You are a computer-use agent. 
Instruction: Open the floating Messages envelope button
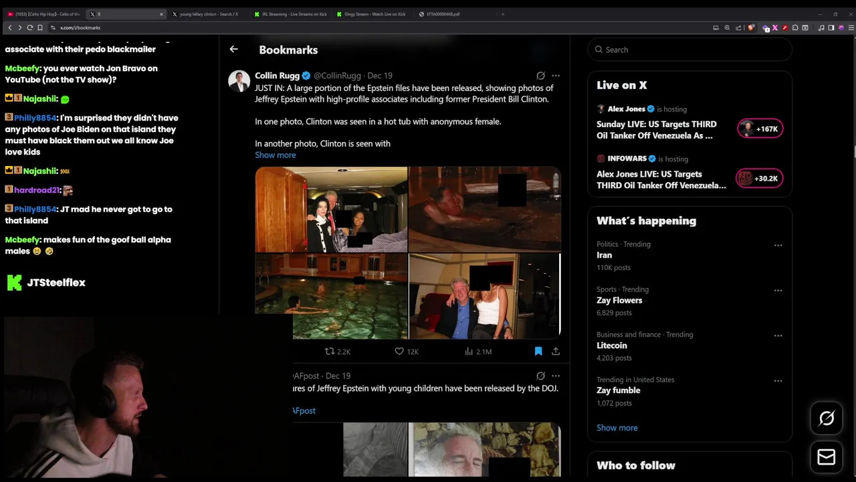pyautogui.click(x=827, y=457)
